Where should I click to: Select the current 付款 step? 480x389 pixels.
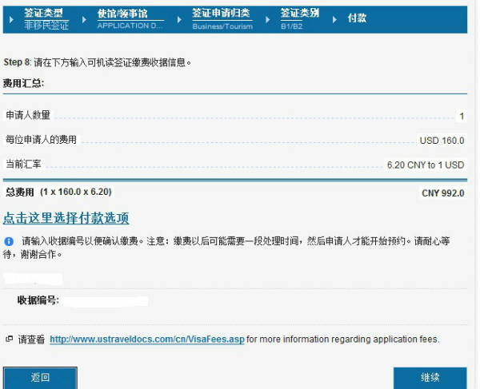[x=357, y=18]
